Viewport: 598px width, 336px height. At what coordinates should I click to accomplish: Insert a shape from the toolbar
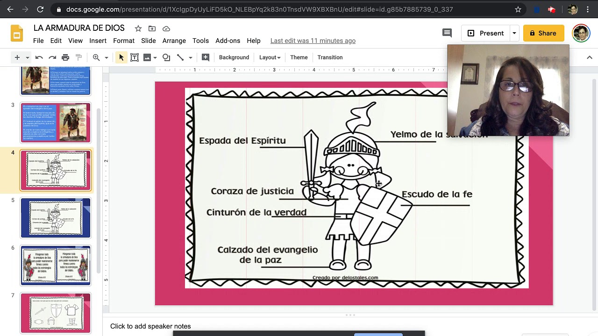point(166,57)
